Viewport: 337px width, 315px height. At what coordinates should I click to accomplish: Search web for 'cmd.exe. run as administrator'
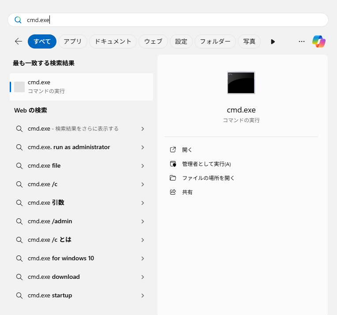[69, 147]
